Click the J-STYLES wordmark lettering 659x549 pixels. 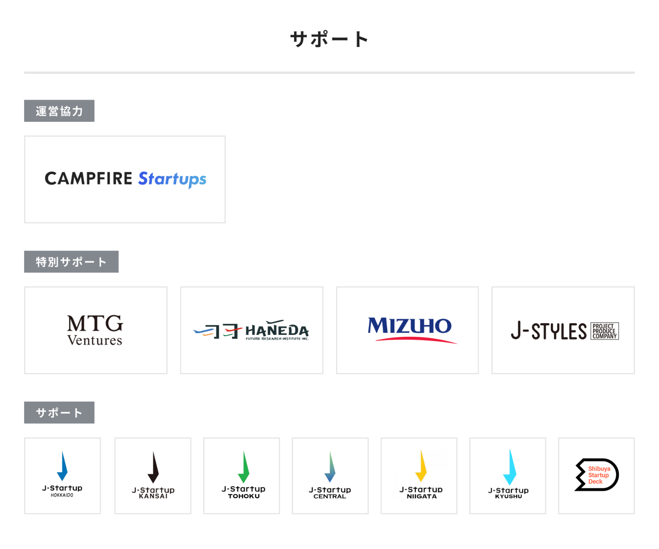pyautogui.click(x=549, y=331)
